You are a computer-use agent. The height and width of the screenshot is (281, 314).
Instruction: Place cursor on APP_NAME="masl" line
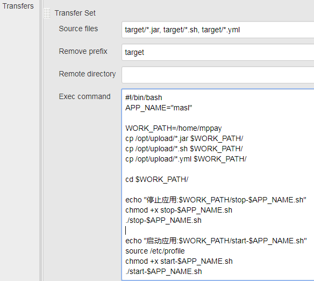(x=159, y=108)
